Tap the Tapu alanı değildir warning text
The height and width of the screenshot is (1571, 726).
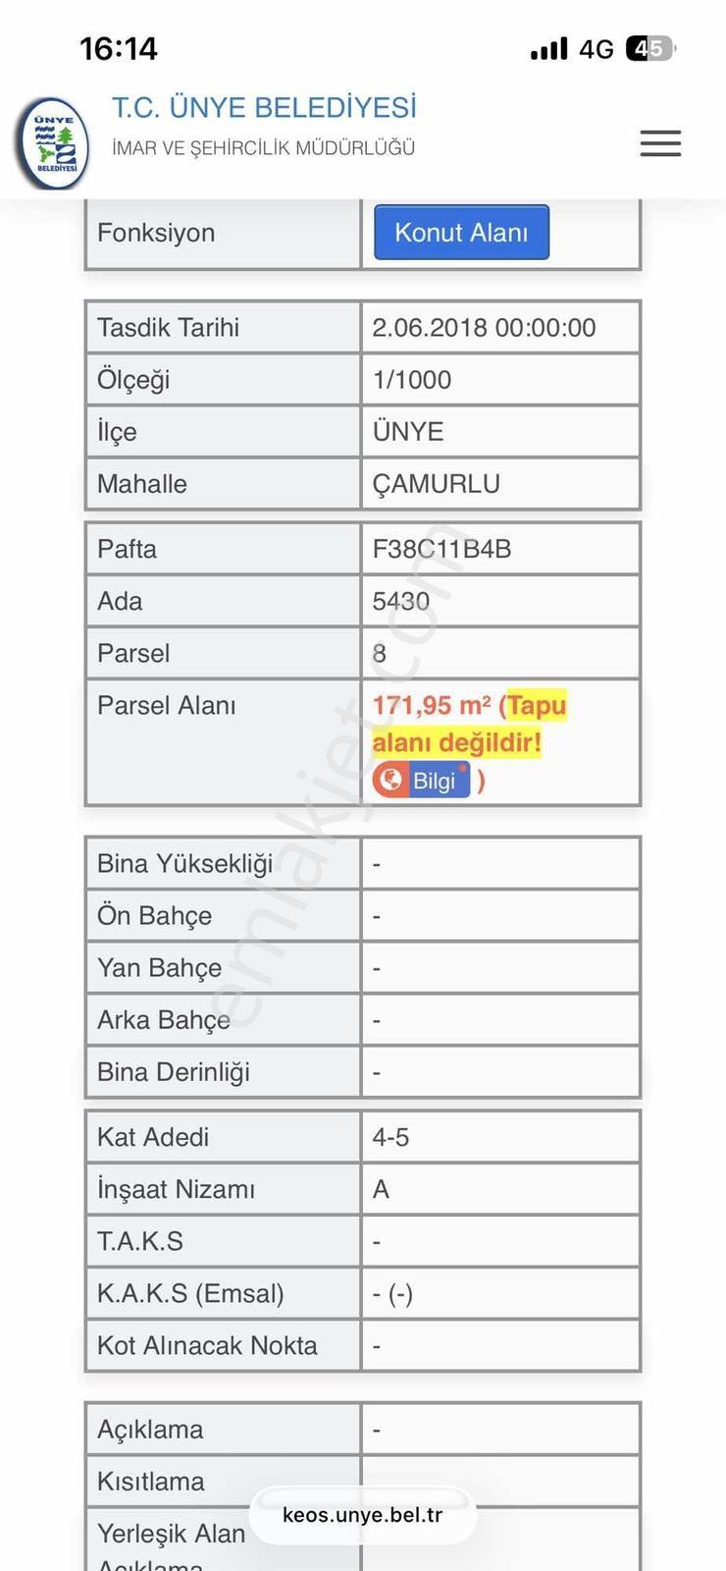coord(469,724)
